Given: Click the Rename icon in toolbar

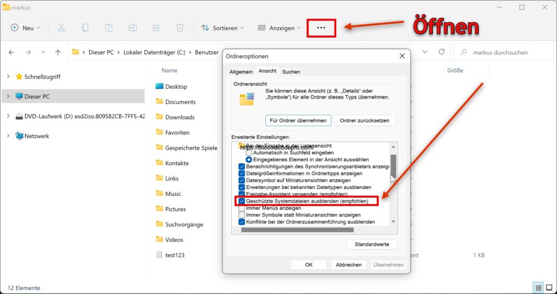Looking at the screenshot, I should click(133, 28).
